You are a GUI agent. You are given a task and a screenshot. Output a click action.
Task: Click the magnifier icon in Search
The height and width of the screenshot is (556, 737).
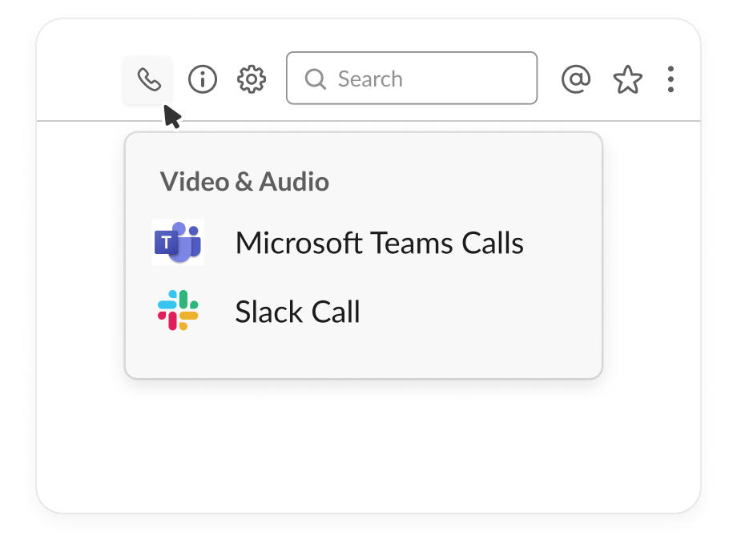pyautogui.click(x=315, y=79)
